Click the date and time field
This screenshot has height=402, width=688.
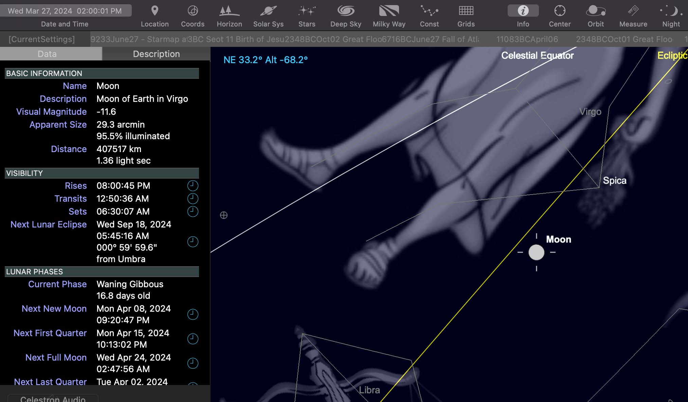pyautogui.click(x=66, y=11)
